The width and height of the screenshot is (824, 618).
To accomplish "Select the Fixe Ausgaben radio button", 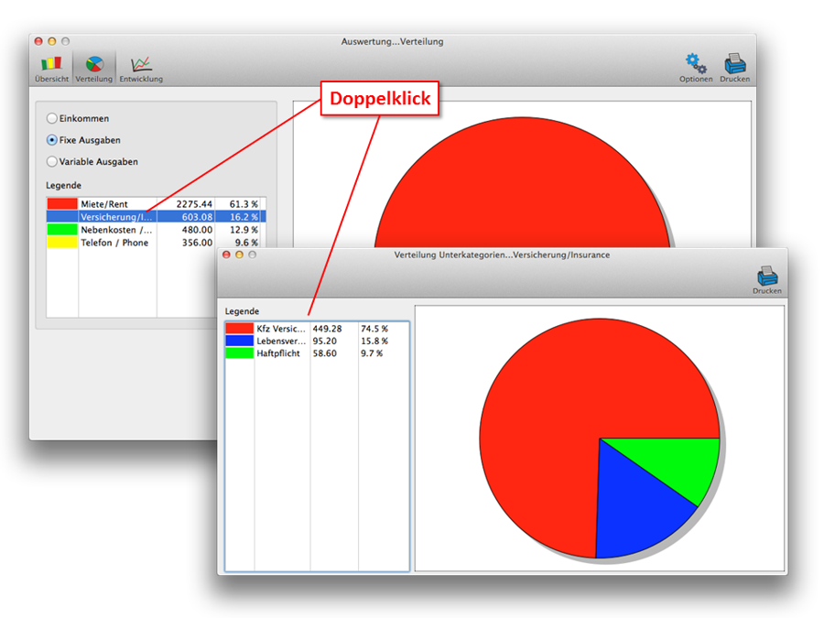I will coord(52,140).
